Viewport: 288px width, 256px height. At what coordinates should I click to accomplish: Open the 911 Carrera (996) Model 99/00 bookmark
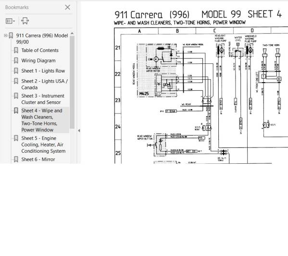42,38
